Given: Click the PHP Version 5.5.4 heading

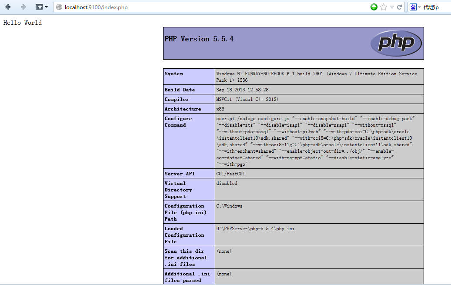Looking at the screenshot, I should point(199,39).
